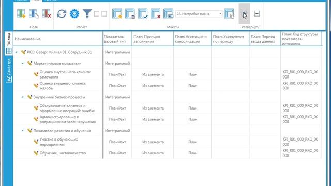Click 'Из элемента' in 'Оценка внешнего клиента' row
331x186 pixels.
pos(153,86)
